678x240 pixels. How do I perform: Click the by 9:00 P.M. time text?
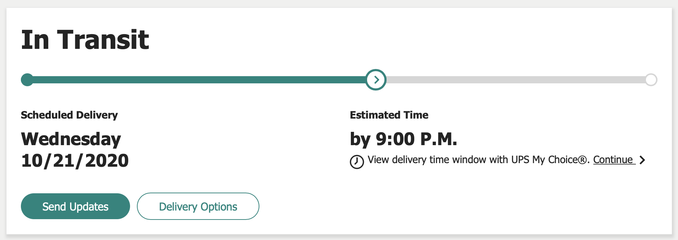pos(403,139)
